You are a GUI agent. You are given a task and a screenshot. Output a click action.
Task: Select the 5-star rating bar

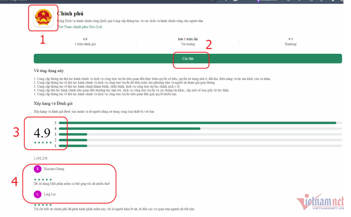click(x=200, y=123)
